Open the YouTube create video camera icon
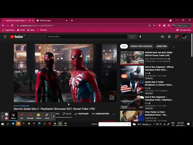Viewport: 193px width, 145px height. (162, 37)
